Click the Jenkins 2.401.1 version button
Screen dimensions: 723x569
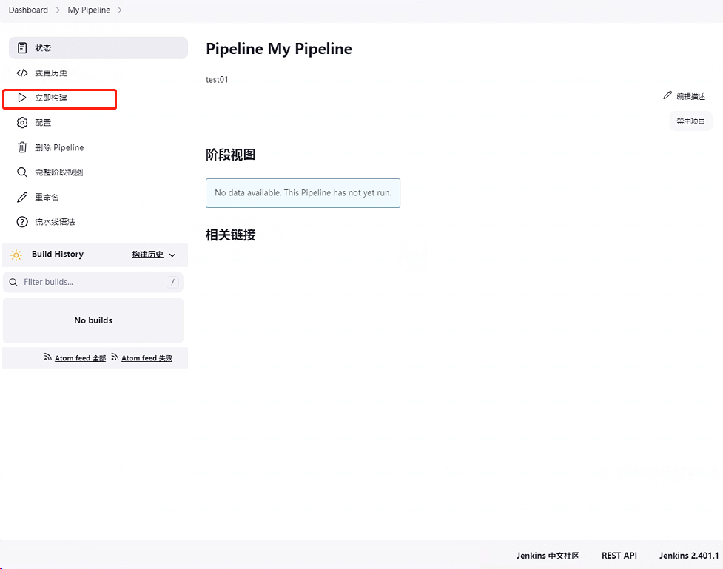pos(689,556)
